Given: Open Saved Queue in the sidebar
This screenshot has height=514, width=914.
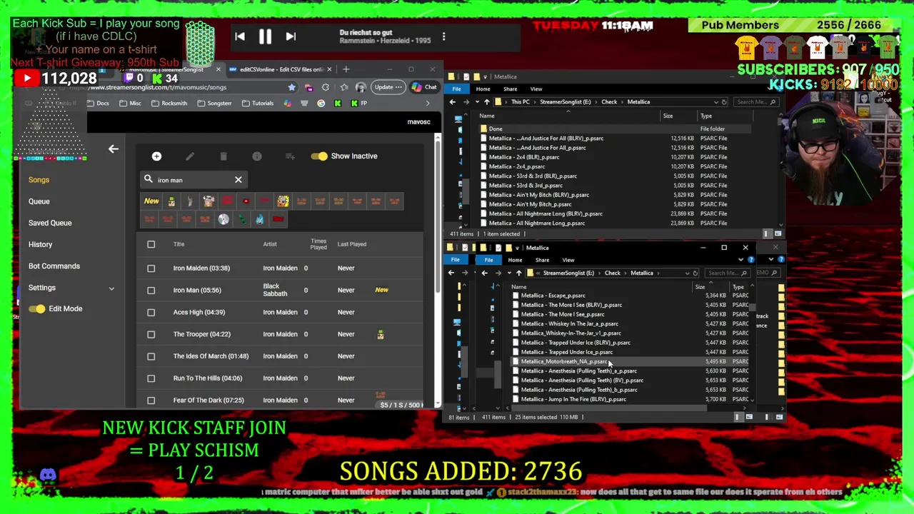Looking at the screenshot, I should [50, 223].
